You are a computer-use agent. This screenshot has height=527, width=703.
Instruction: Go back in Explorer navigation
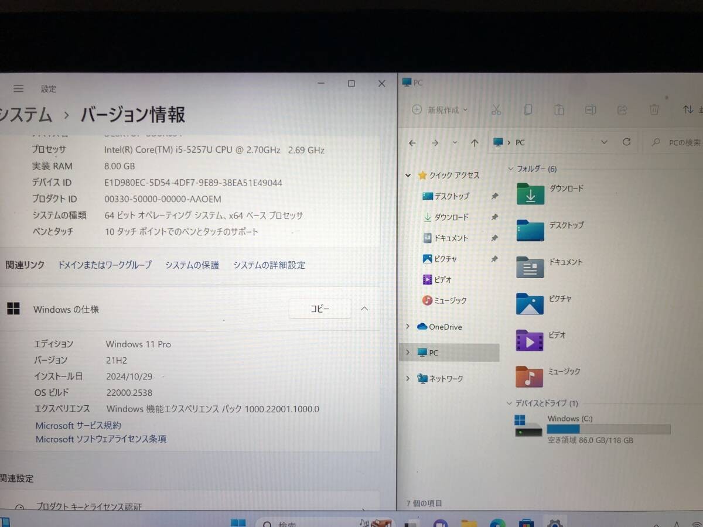tap(412, 142)
